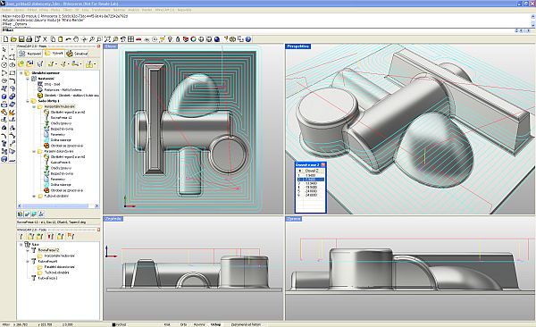Image resolution: width=536 pixels, height=327 pixels.
Task: Open dropdown arrow of rightmost RhinoCAM operations button
Action: tap(95, 64)
